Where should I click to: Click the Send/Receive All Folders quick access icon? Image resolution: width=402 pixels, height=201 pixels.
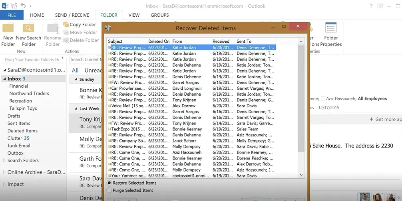pos(14,6)
